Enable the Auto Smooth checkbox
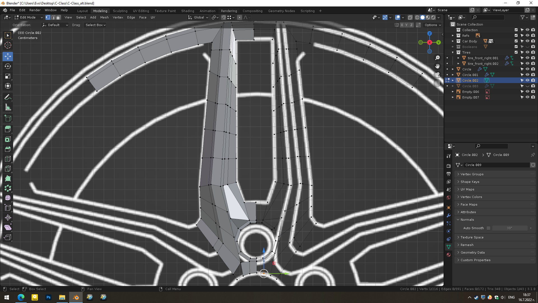This screenshot has width=538, height=303. (488, 228)
